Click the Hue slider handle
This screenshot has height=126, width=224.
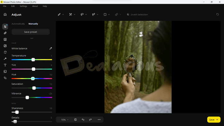click(33, 79)
